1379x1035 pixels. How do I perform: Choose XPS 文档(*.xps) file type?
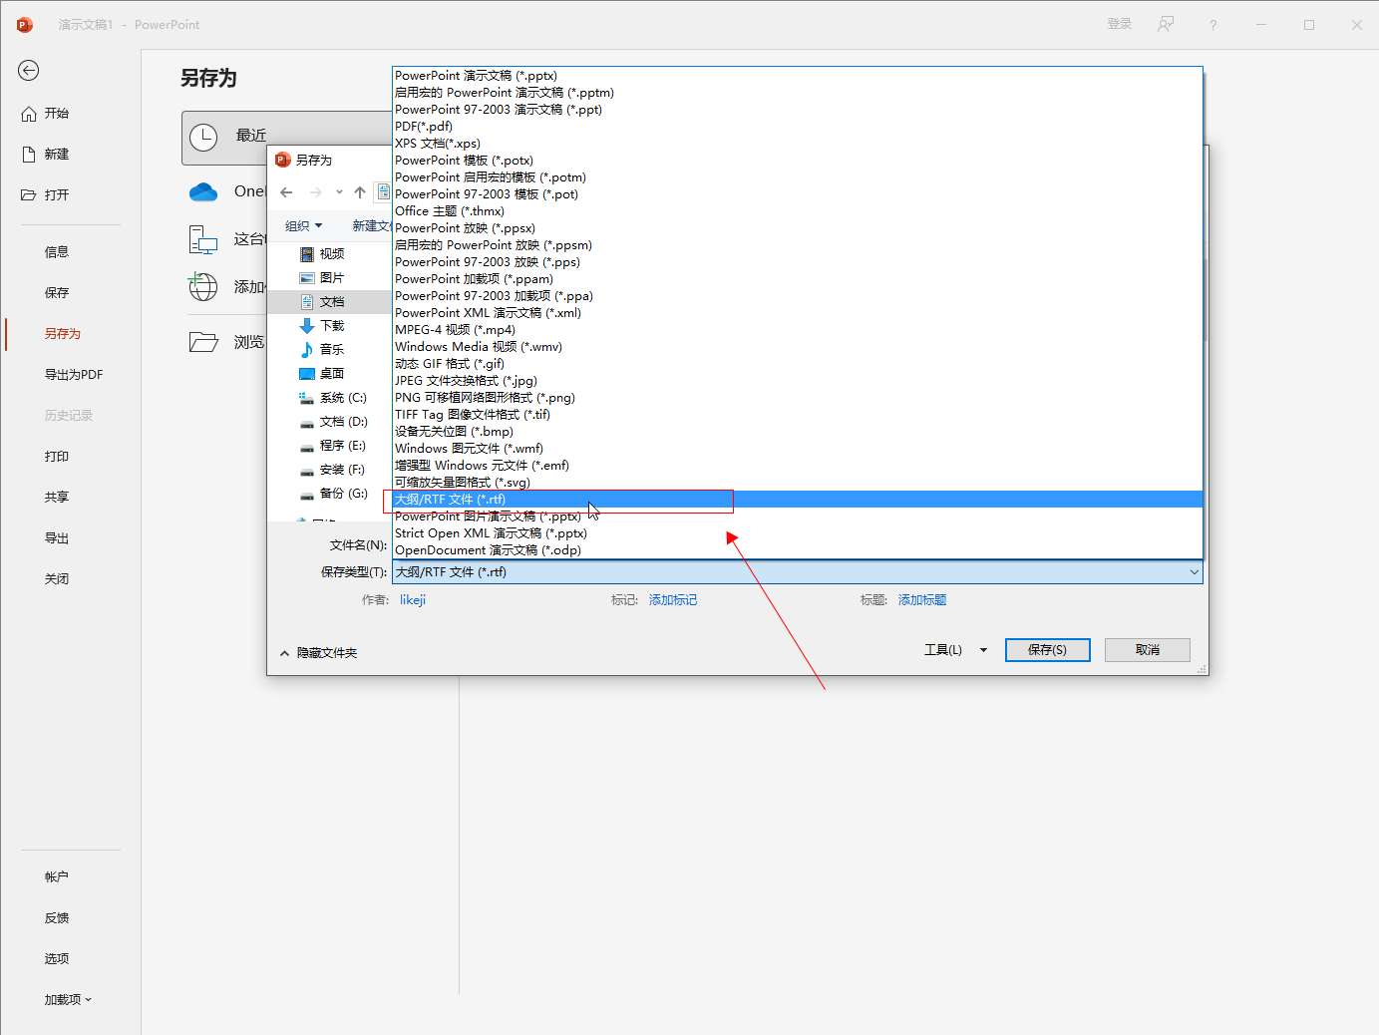[x=798, y=144]
